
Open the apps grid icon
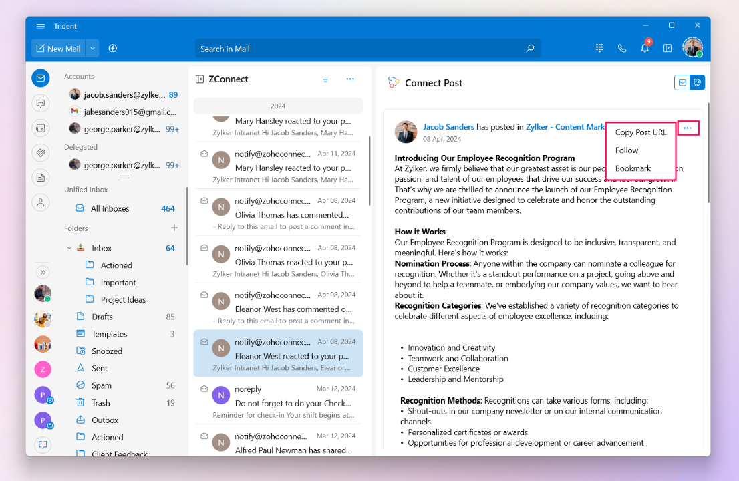pyautogui.click(x=599, y=48)
